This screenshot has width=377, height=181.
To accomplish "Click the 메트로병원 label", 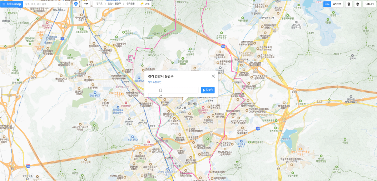I will pyautogui.click(x=149, y=145).
